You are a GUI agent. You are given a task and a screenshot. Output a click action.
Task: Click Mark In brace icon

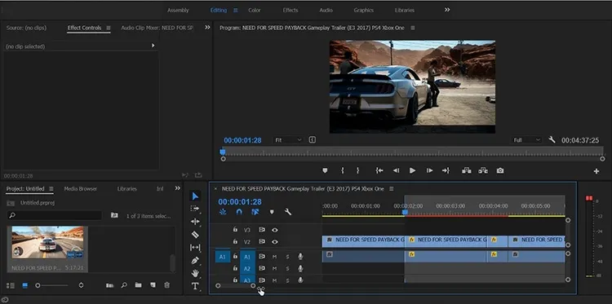342,170
